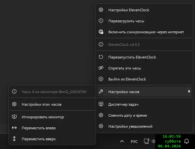195x149 pixels.
Task: Open Настройки этих часов
Action: click(41, 104)
